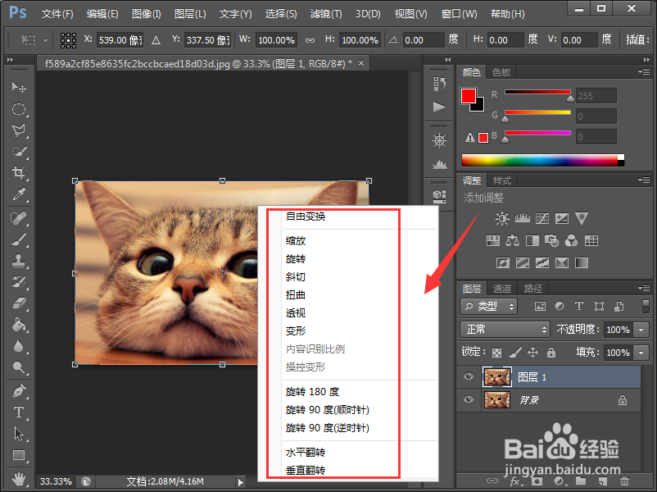Switch to the 通道 channels tab
657x492 pixels.
click(501, 288)
